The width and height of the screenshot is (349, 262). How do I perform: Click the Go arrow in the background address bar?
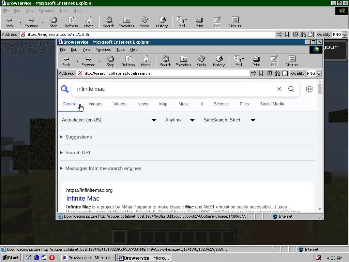[279, 34]
